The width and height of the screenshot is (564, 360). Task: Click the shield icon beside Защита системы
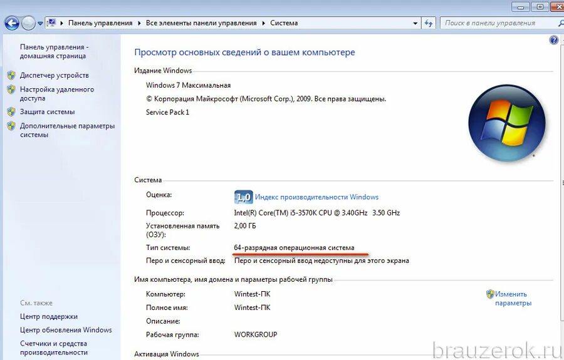(11, 111)
